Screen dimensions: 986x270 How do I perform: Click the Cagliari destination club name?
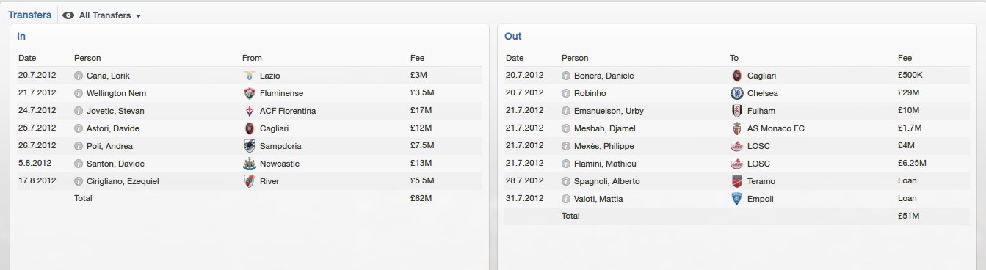[x=761, y=76]
